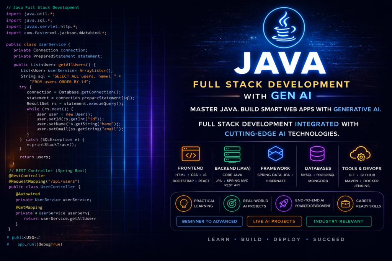The image size is (392, 261).
Task: Click the Frontend code window icon
Action: tap(191, 154)
